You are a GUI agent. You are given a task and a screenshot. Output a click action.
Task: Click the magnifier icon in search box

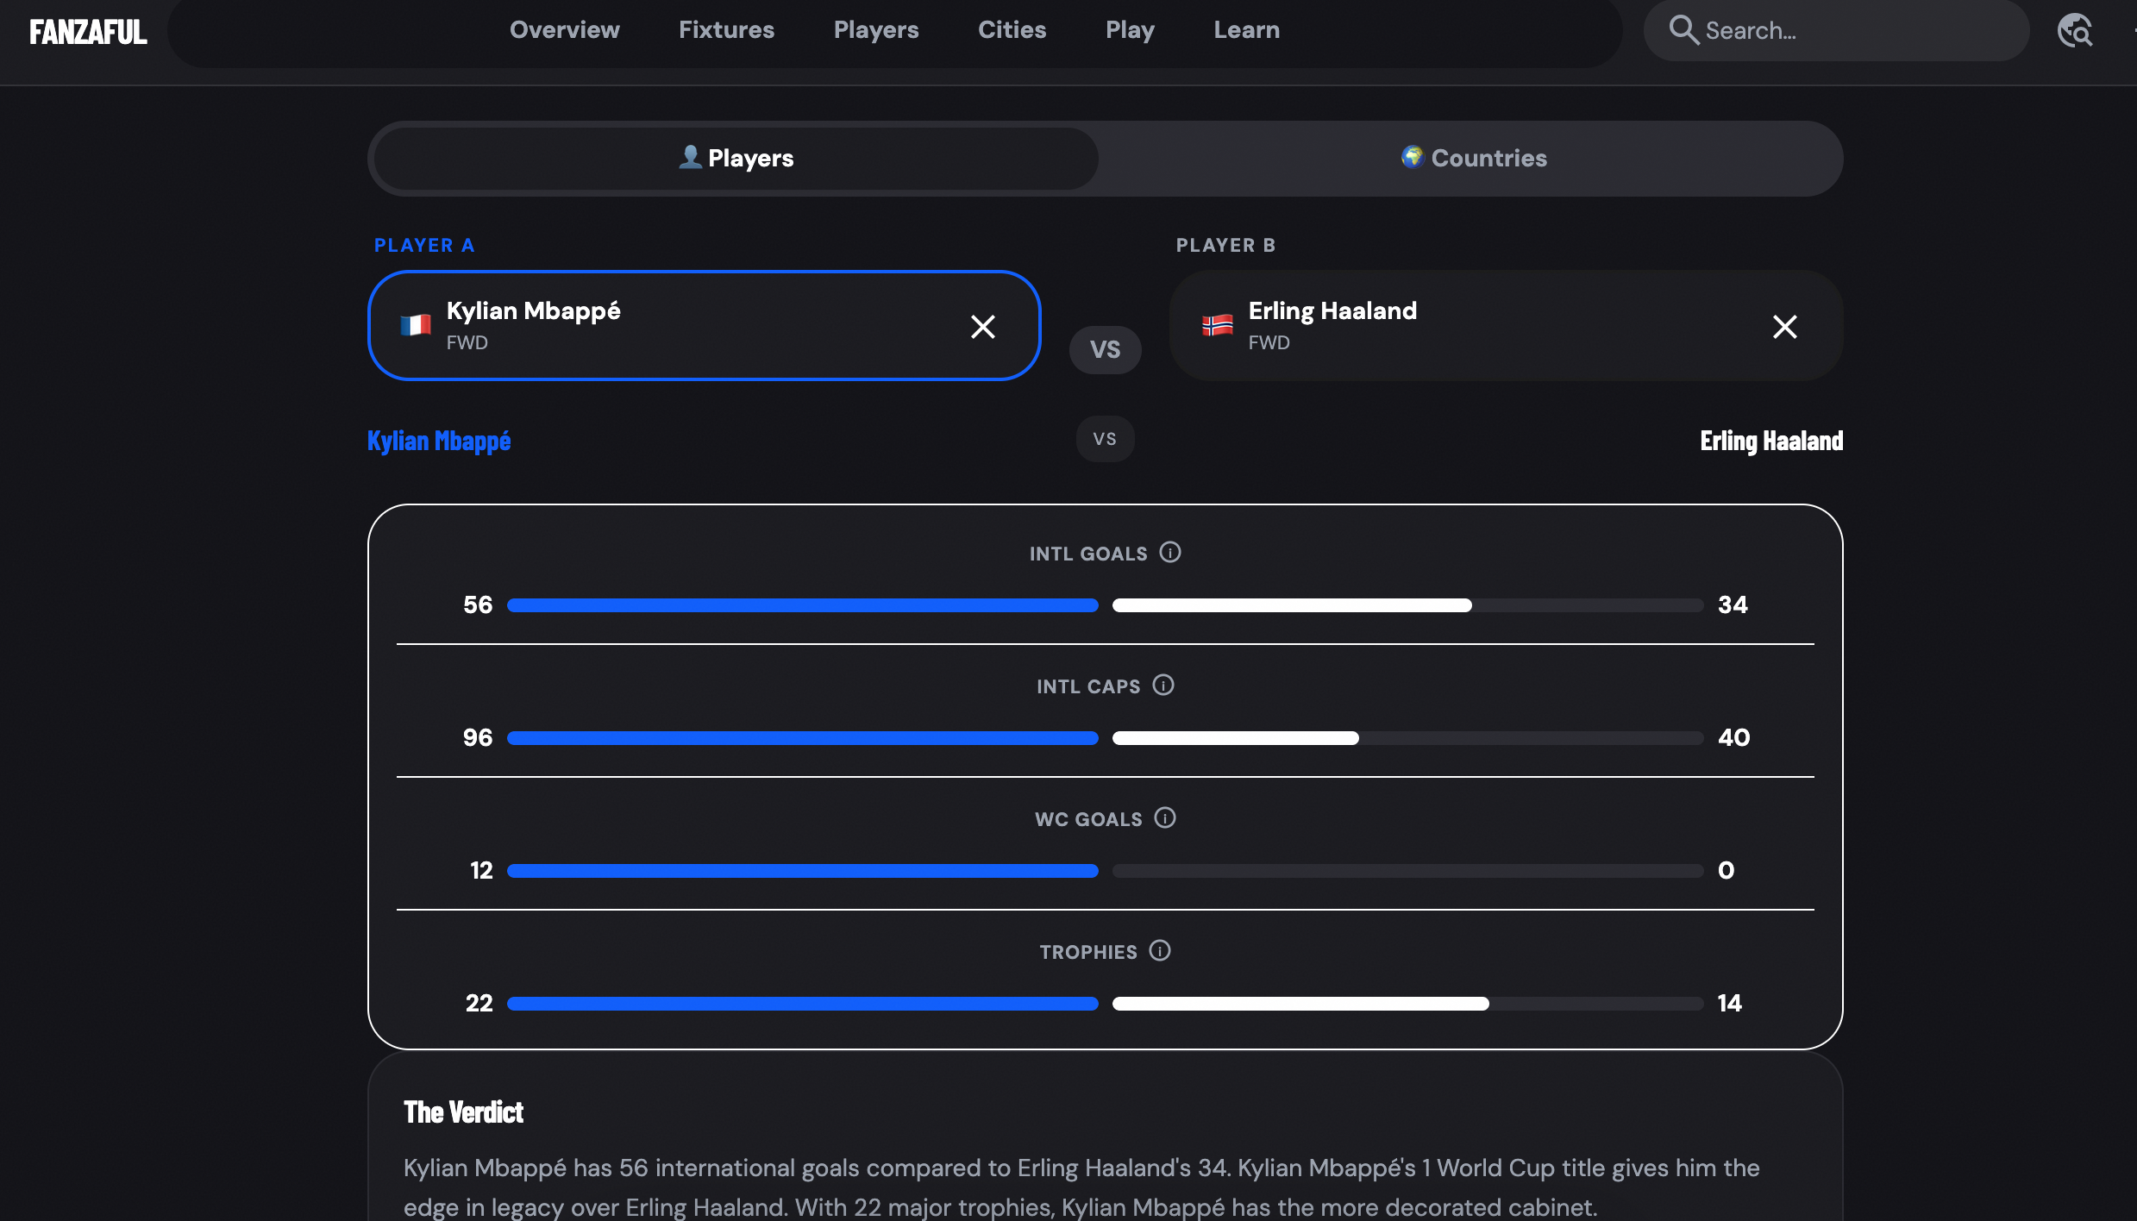click(1683, 30)
